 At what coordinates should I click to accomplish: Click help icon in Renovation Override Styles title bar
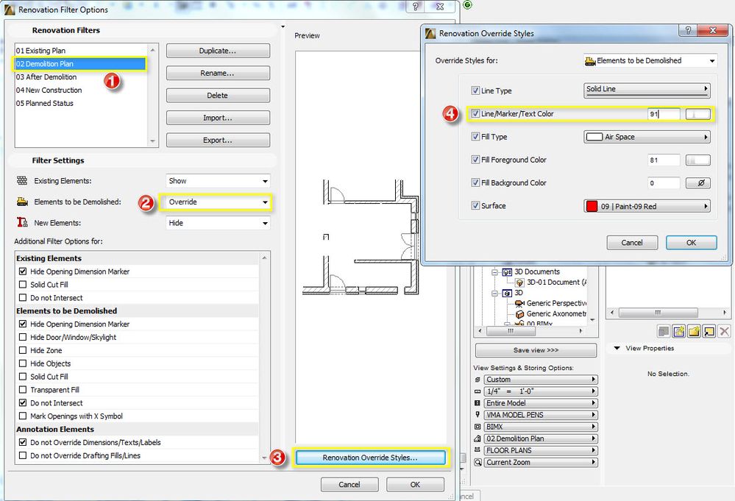tap(688, 30)
